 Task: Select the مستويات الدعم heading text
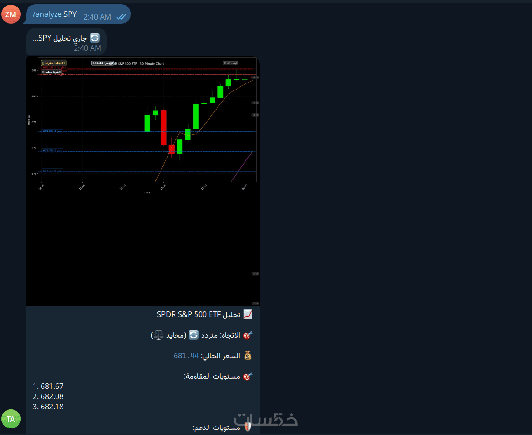point(216,428)
